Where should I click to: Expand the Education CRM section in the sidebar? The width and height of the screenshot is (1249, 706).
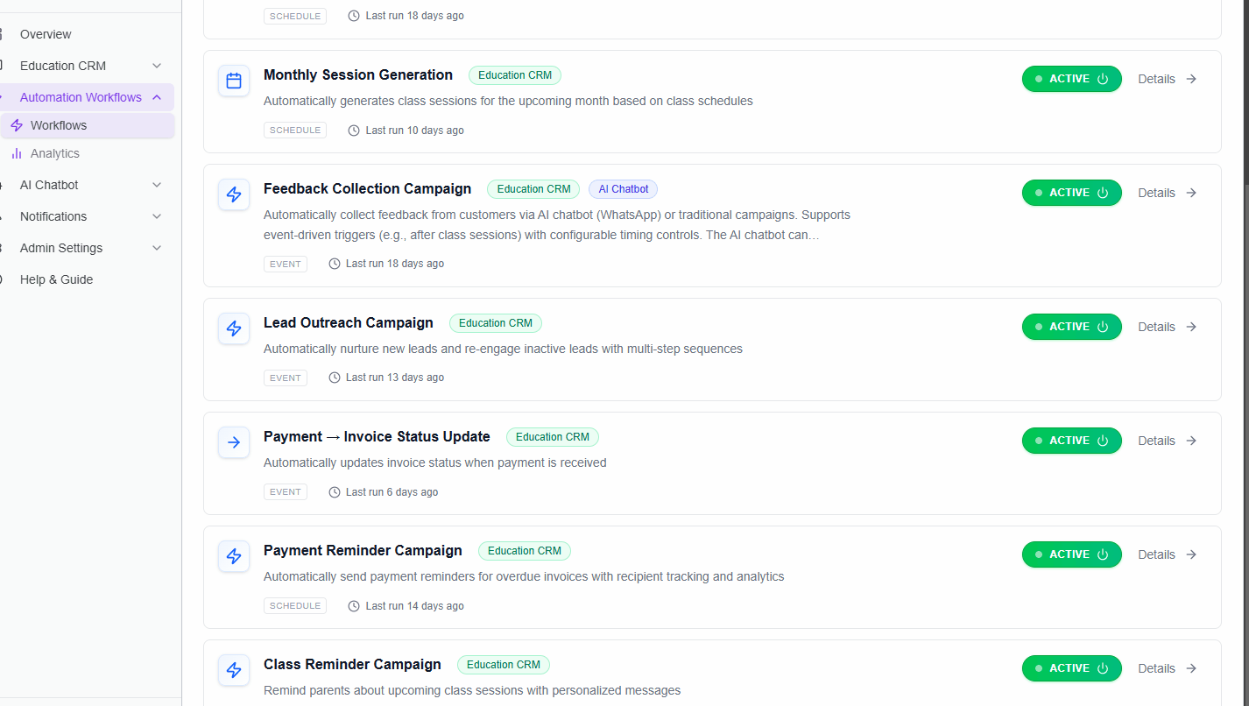[156, 66]
